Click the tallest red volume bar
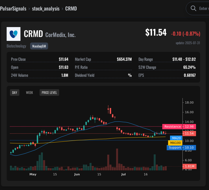Viewport: 209px width, 190px height. [x=117, y=160]
